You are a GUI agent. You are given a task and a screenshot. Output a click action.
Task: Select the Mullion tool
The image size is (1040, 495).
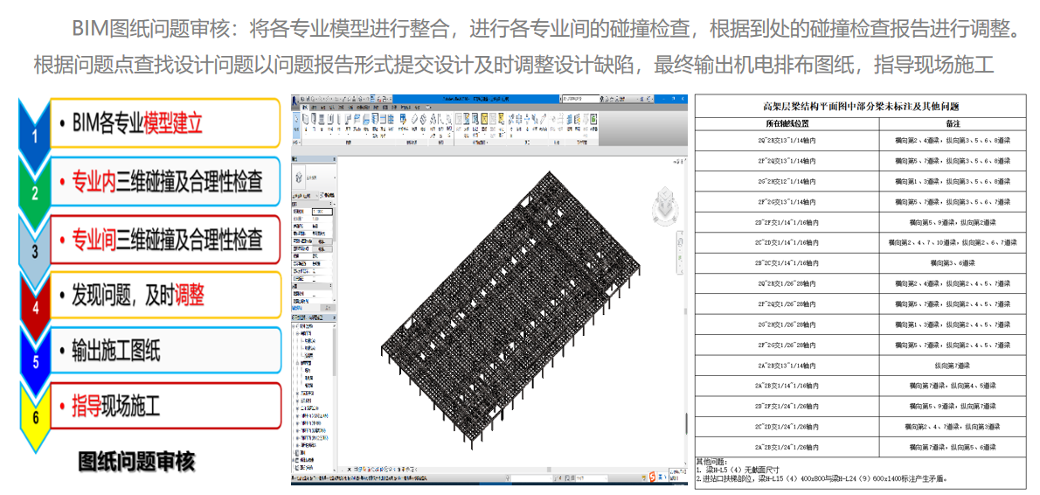[391, 123]
